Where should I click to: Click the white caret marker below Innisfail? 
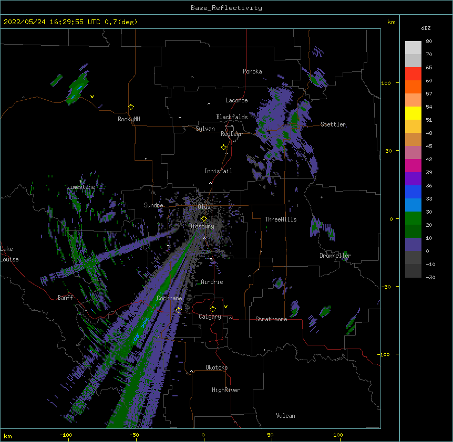pos(210,183)
